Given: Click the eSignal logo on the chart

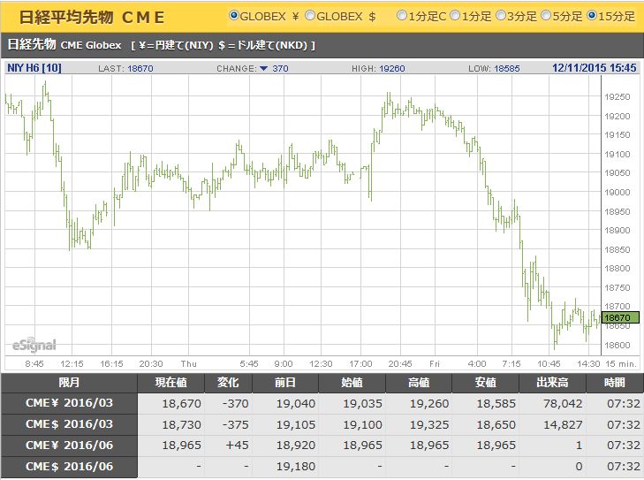Looking at the screenshot, I should [34, 344].
